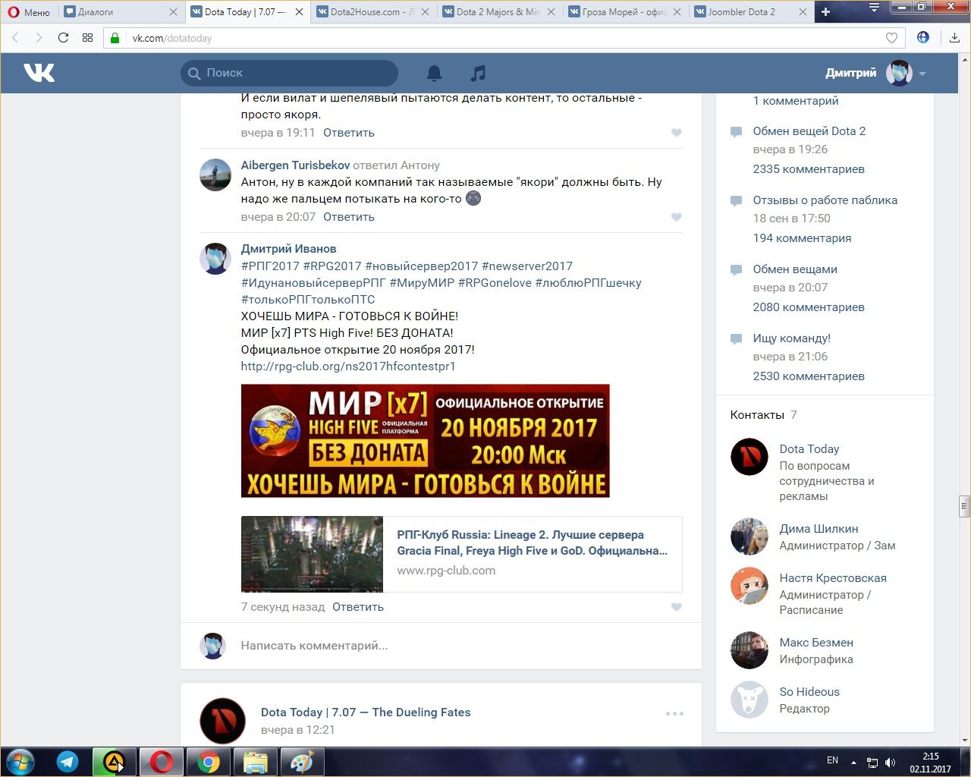971x777 pixels.
Task: Open Обмен вещами discussion
Action: tap(795, 269)
